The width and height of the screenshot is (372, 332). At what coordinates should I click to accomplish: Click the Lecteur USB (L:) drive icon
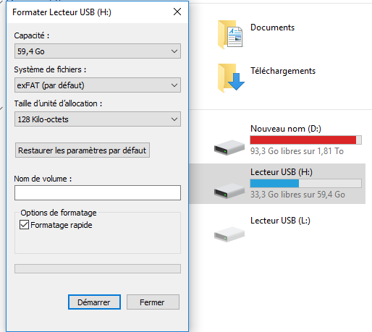[x=229, y=234]
